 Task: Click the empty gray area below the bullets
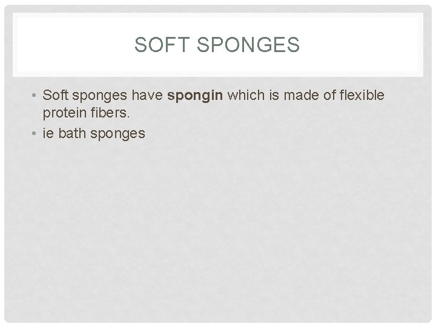click(218, 230)
